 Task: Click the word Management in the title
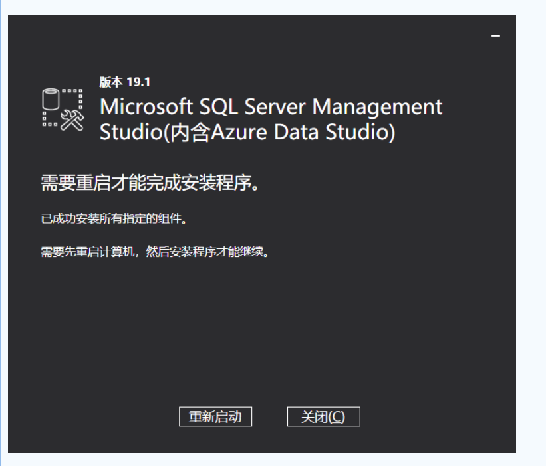point(377,106)
